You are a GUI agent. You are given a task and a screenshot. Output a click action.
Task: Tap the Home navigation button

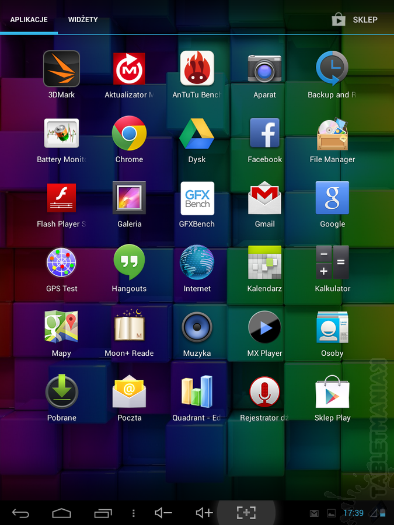[62, 513]
